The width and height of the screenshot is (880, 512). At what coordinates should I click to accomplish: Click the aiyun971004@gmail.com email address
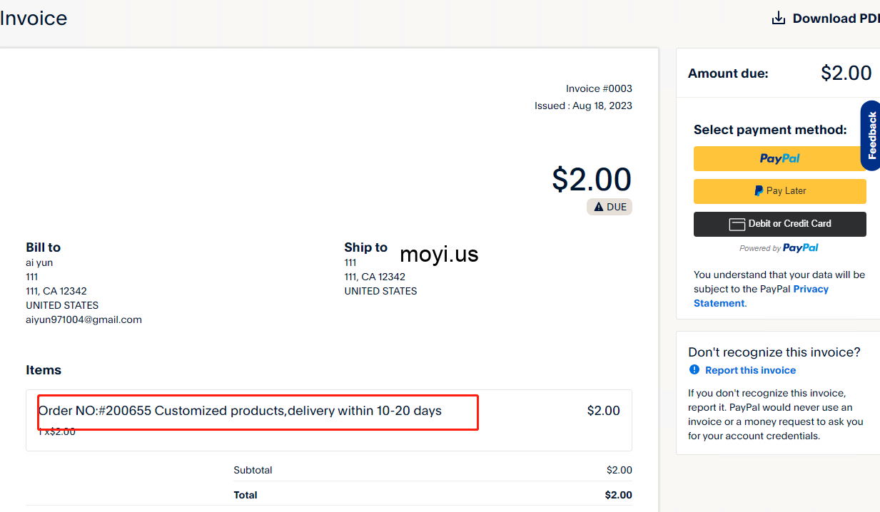(84, 319)
